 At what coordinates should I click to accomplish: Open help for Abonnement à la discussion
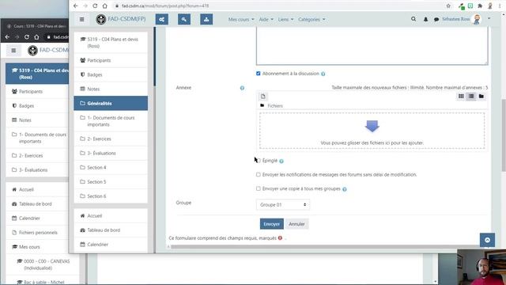point(323,74)
